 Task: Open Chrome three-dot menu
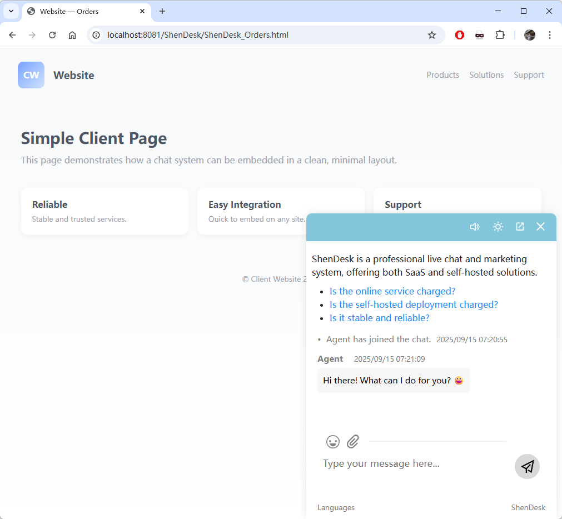point(549,35)
